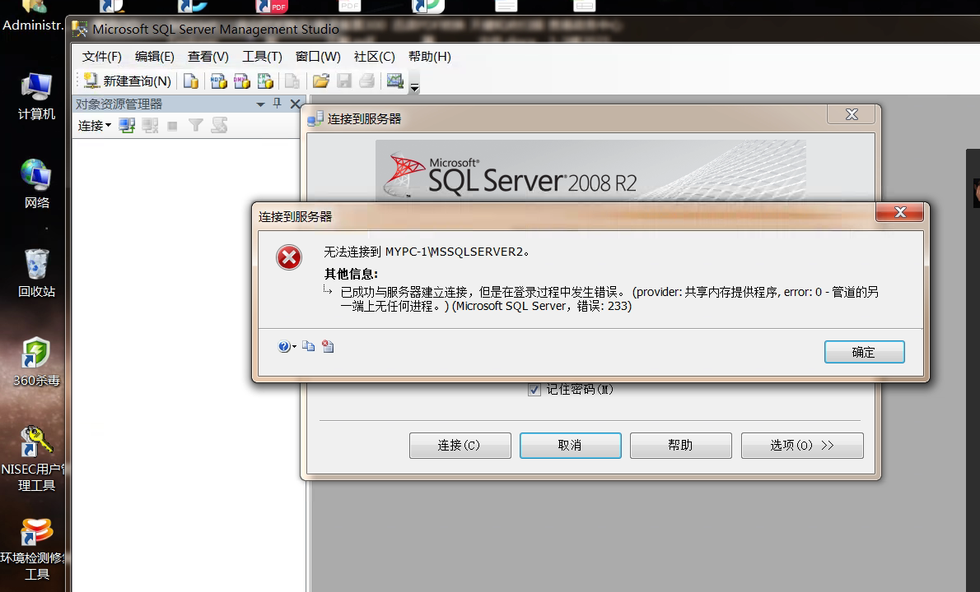The width and height of the screenshot is (980, 592).
Task: Open the 工具(T) menu
Action: (262, 57)
